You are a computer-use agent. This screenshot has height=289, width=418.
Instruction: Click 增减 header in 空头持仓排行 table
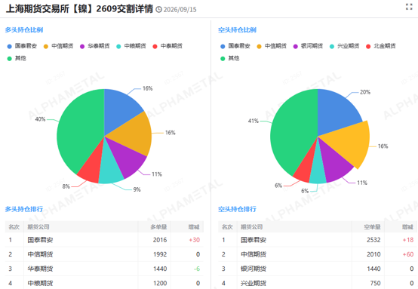(x=407, y=227)
